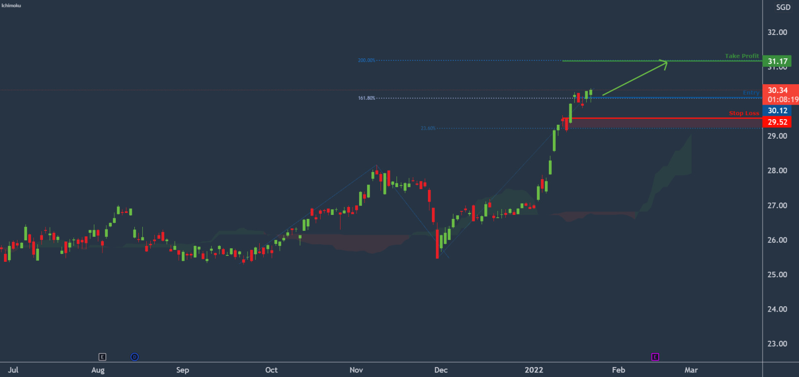Click the 24.00 price axis value
Screen dimensions: 799x377
coord(777,309)
